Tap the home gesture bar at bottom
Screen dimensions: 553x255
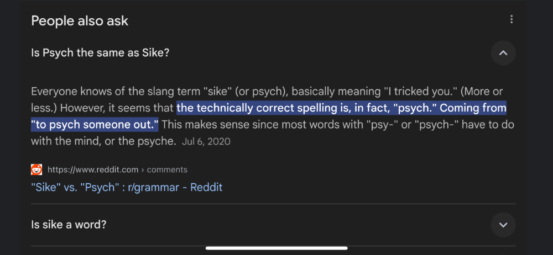coord(276,248)
